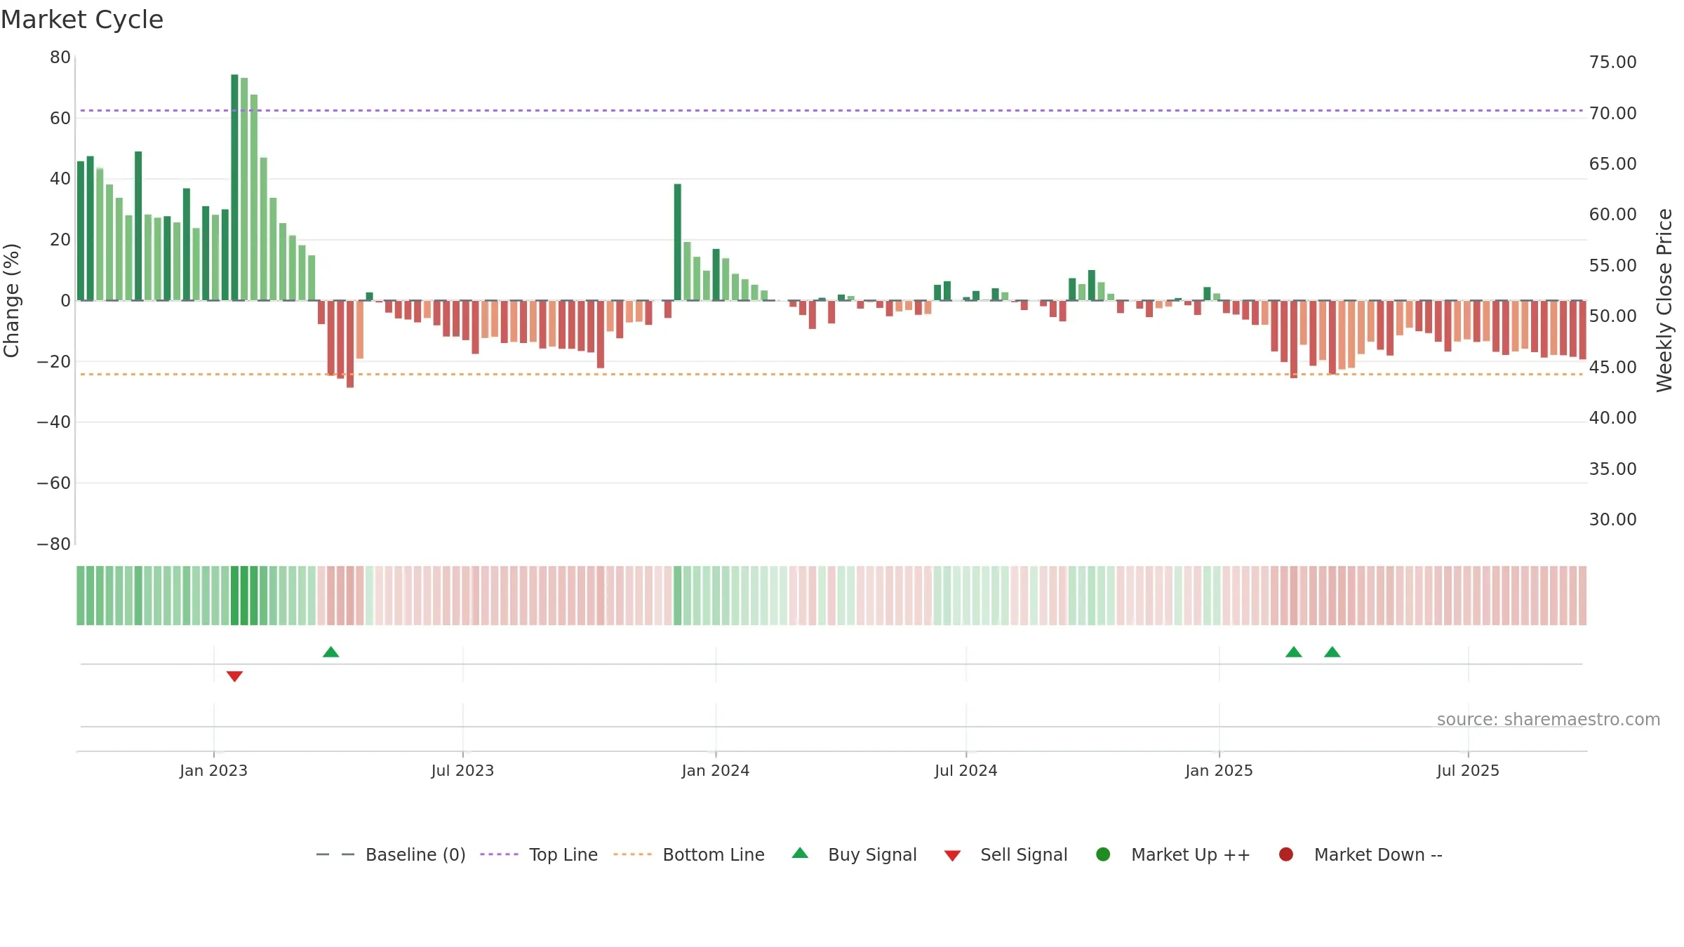Toggle the Top Line legend entry
The height and width of the screenshot is (947, 1684).
point(539,854)
